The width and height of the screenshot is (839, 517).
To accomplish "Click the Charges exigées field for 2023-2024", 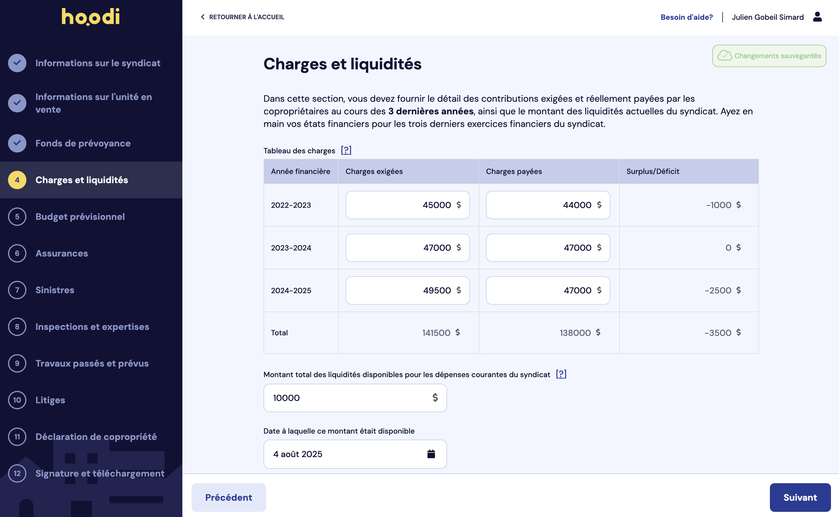I will 407,248.
